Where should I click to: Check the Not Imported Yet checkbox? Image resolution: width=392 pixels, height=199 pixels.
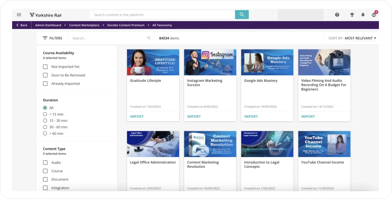pos(45,67)
